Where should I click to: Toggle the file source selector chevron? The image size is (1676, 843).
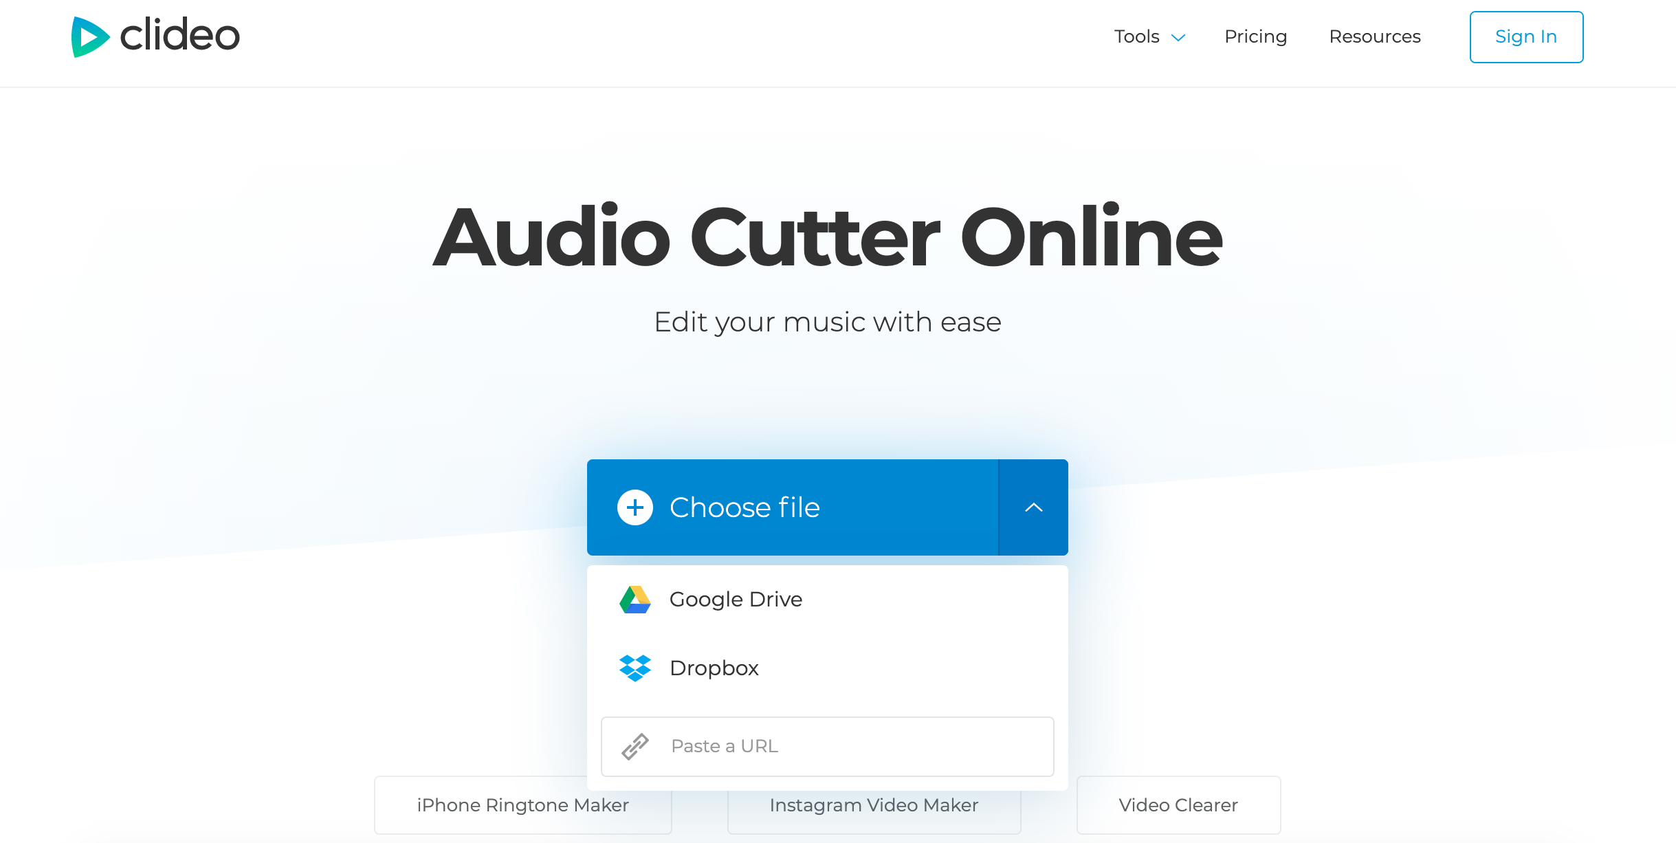pyautogui.click(x=1033, y=507)
